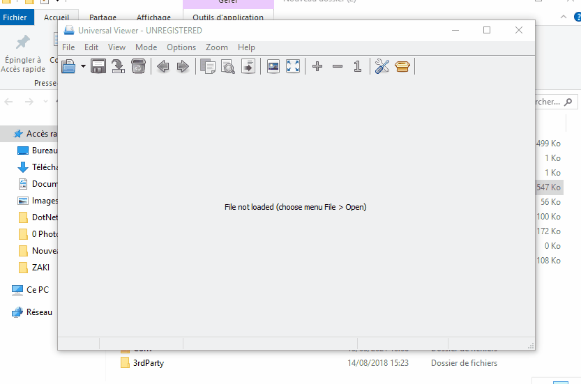
Task: Click Dossier de fichiers type for 3rdParty
Action: (x=464, y=363)
